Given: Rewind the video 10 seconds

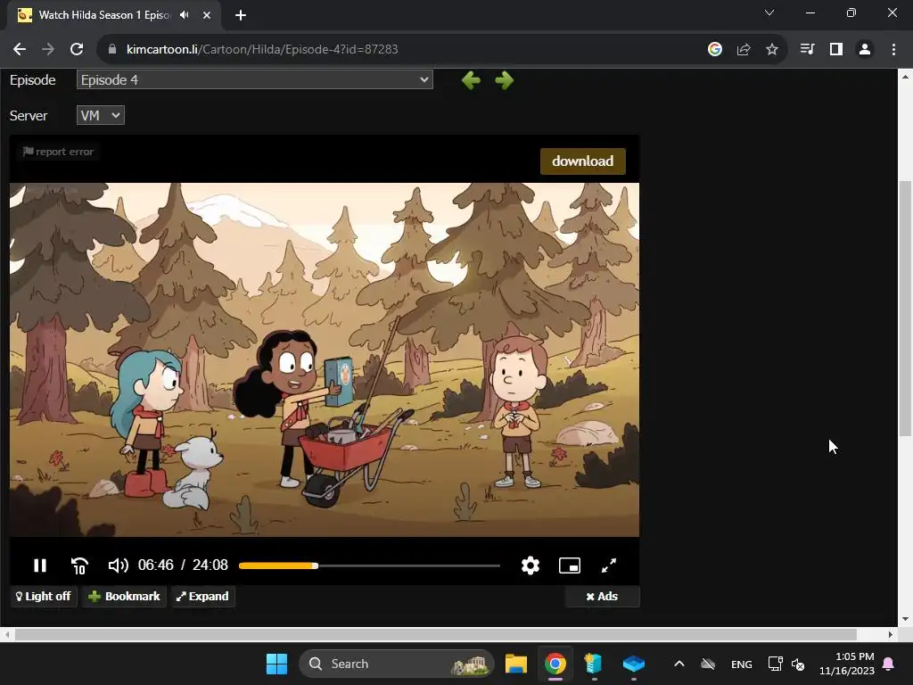Looking at the screenshot, I should click(x=79, y=565).
